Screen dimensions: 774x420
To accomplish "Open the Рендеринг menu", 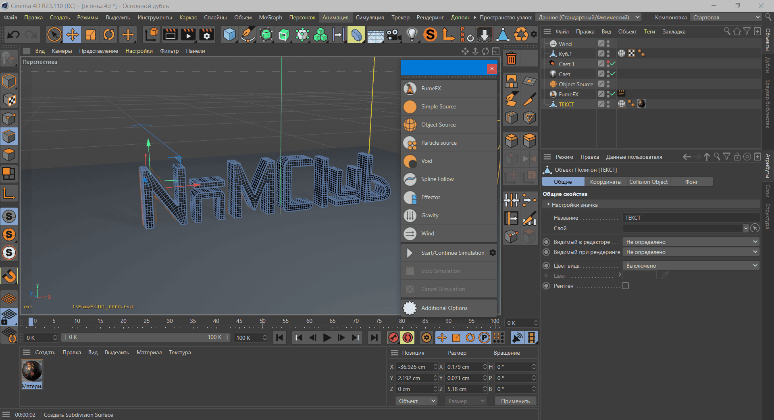I will pos(430,17).
